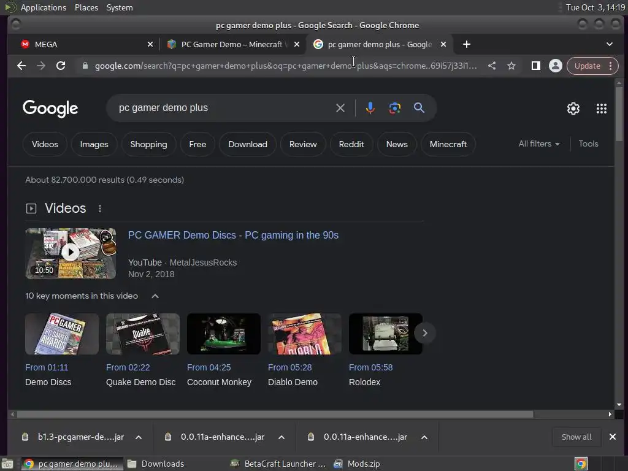Open the tab search dropdown chevron
This screenshot has height=471, width=628.
[609, 44]
